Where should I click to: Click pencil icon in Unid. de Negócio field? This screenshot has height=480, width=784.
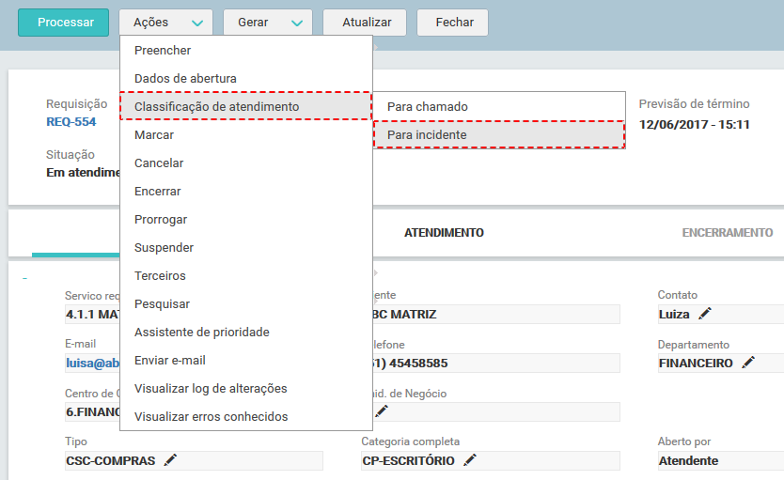pyautogui.click(x=382, y=411)
